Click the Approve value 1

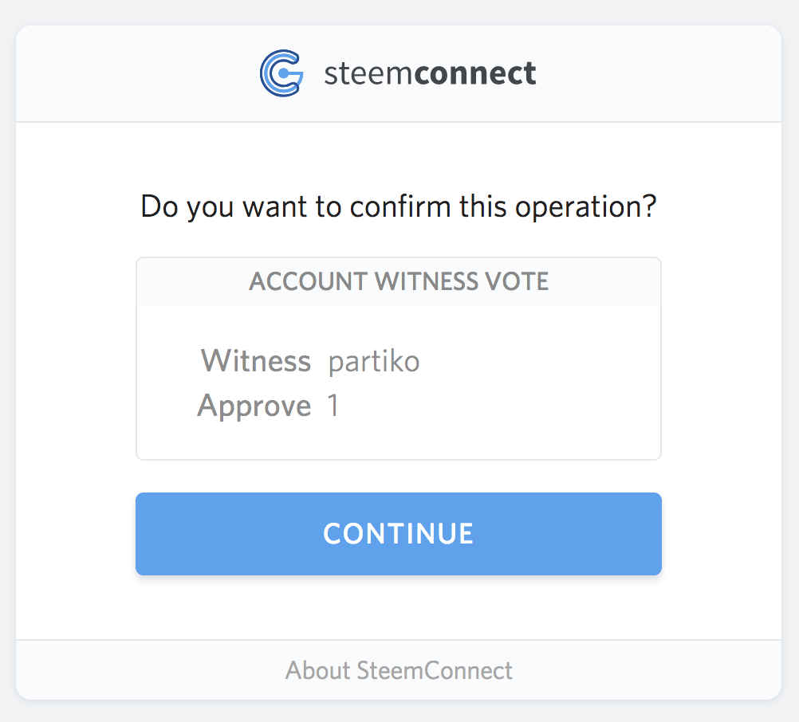(333, 406)
